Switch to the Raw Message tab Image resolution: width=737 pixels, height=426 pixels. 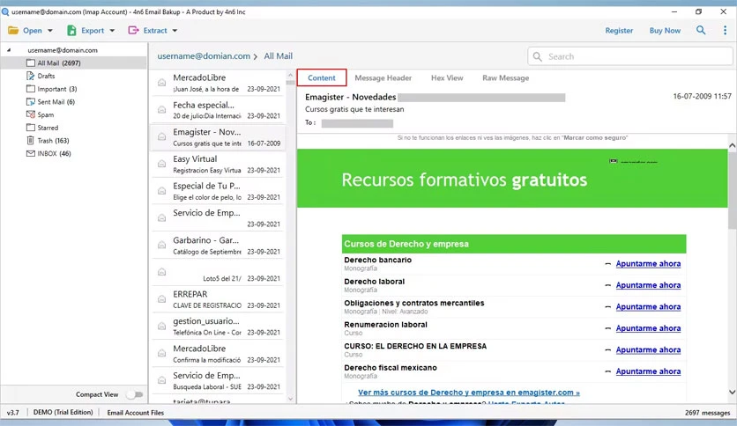[506, 77]
